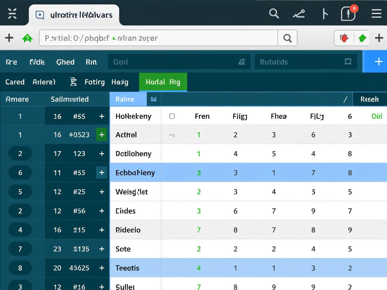Expand the 45625 row with plus
This screenshot has width=387, height=290.
tap(101, 268)
